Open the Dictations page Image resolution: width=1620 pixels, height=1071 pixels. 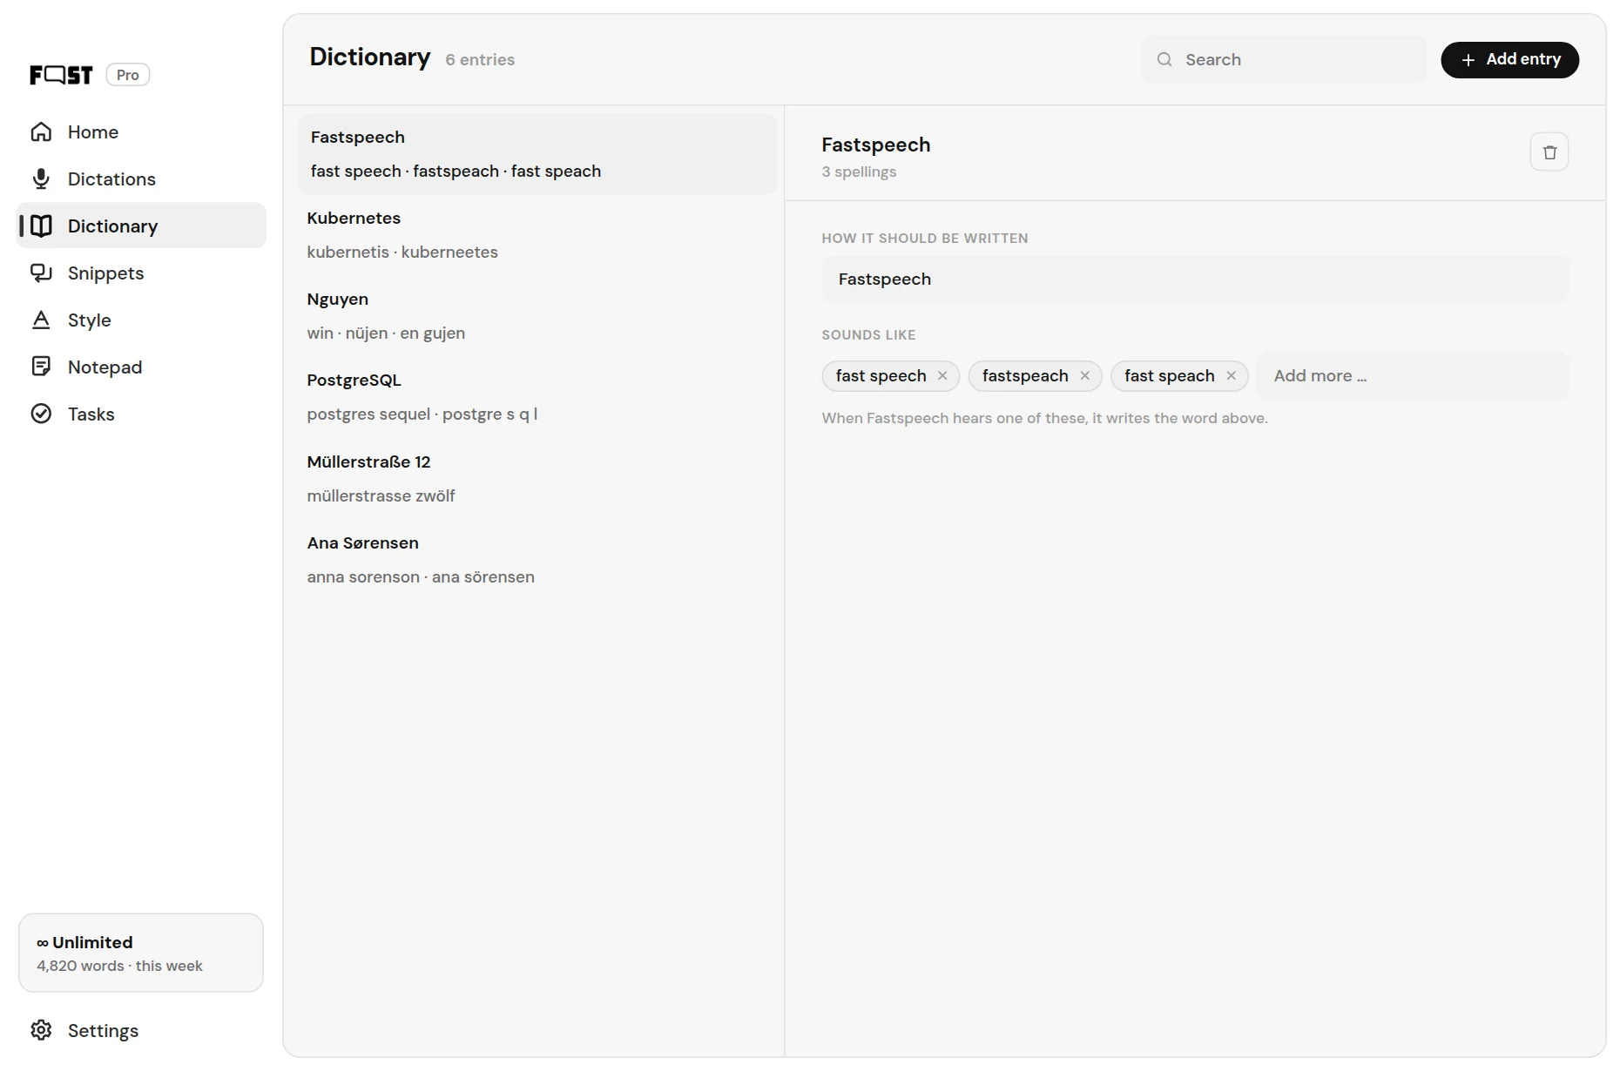(142, 179)
